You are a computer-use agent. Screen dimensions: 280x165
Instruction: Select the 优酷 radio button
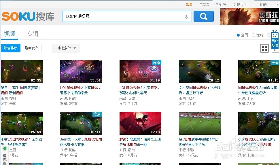[253, 35]
